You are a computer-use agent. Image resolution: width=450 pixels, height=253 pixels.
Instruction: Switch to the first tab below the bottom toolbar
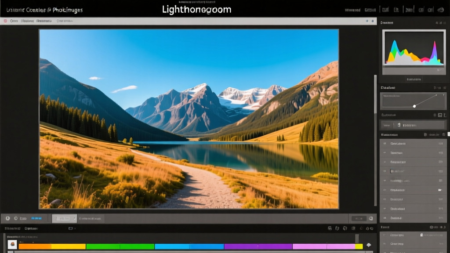[12, 228]
